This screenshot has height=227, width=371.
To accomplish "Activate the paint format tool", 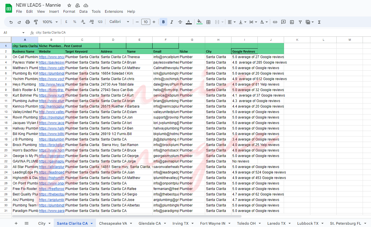I will (x=36, y=22).
